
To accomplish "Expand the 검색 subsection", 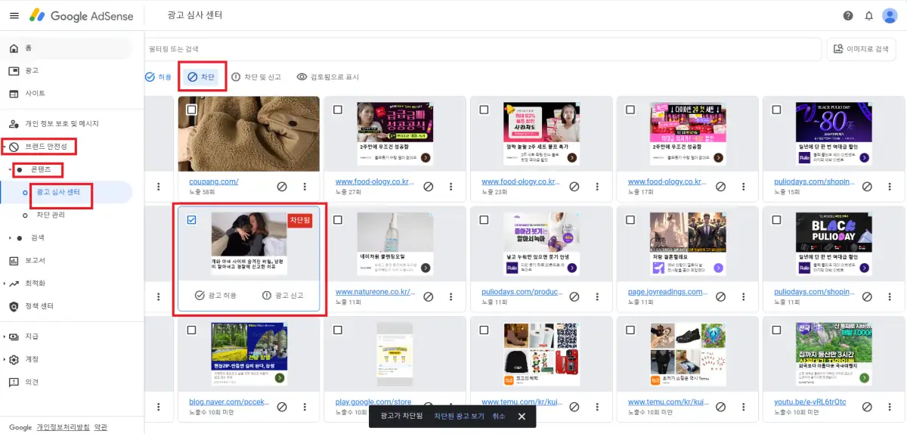I will (11, 237).
